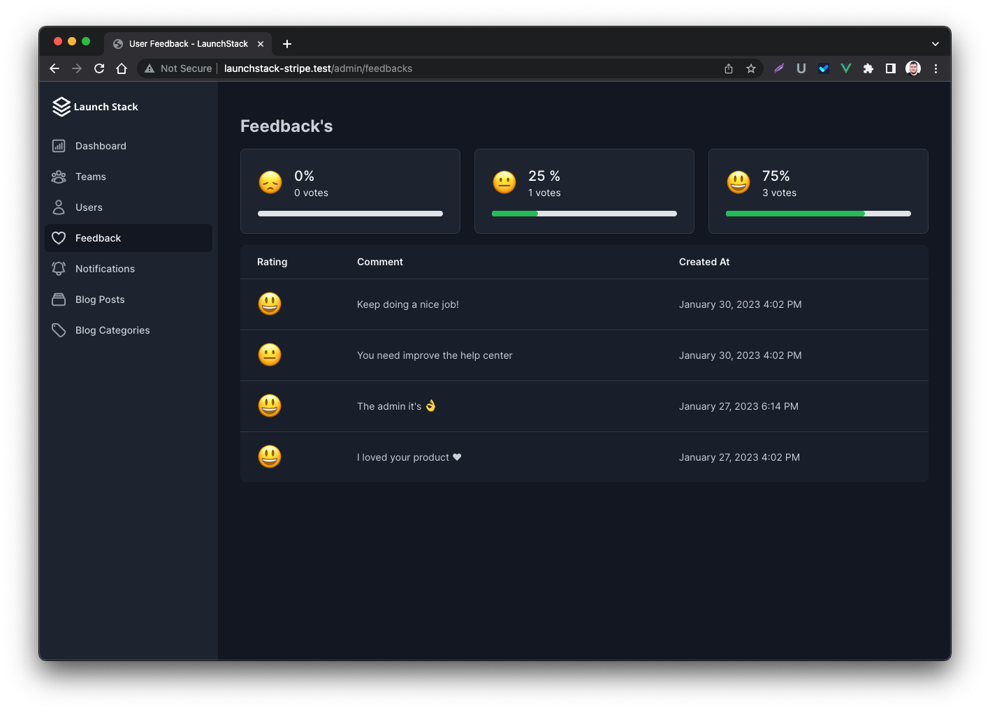The image size is (990, 712).
Task: Click the browser profile avatar
Action: point(913,68)
